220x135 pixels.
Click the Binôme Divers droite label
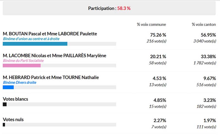pos(20,83)
